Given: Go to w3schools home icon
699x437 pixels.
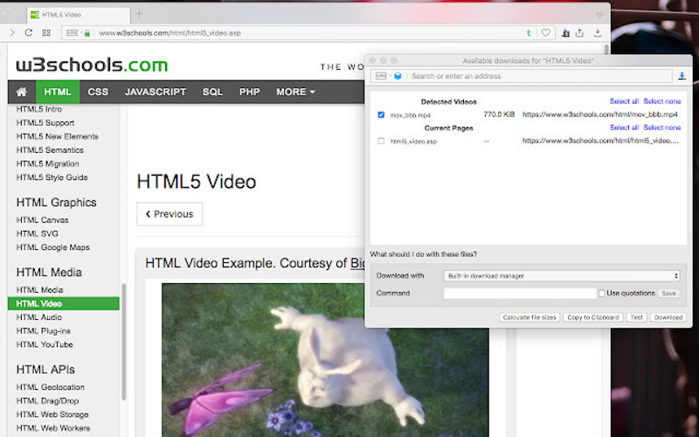Looking at the screenshot, I should [21, 92].
